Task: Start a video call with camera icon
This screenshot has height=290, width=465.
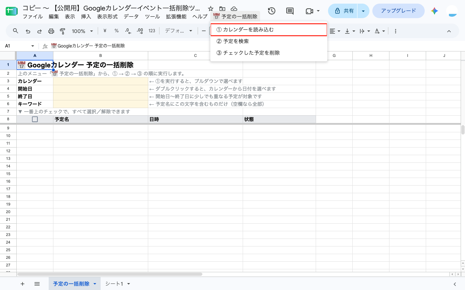Action: tap(309, 11)
